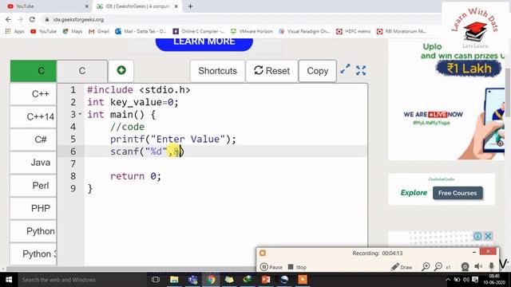This screenshot has width=511, height=287.
Task: Zoom out with recorder magnifier minus
Action: (438, 267)
